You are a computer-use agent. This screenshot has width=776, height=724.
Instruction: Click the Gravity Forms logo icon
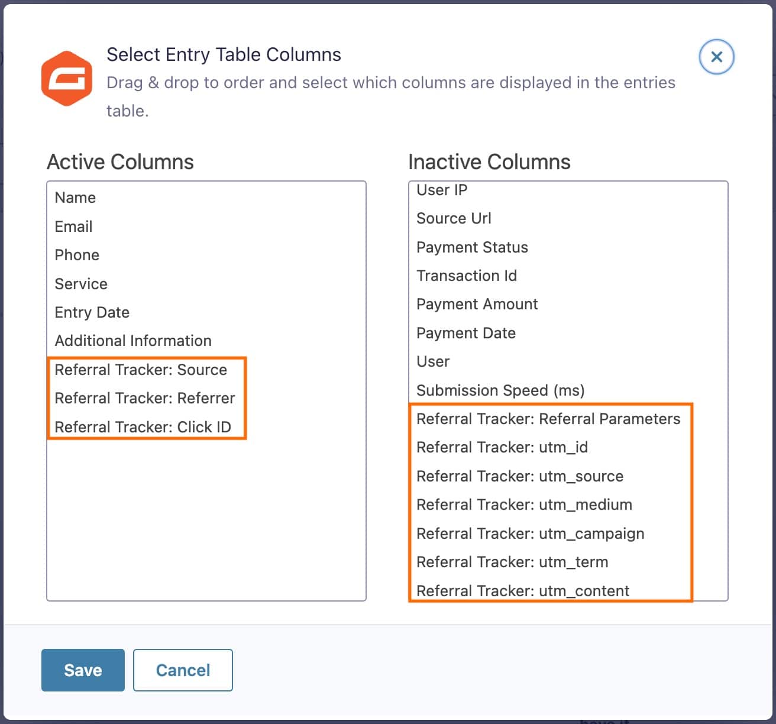pos(67,77)
